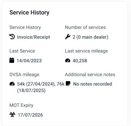Click the sticky note icon by No notes recorded
Viewport: 131px width, 126px height.
(68, 84)
